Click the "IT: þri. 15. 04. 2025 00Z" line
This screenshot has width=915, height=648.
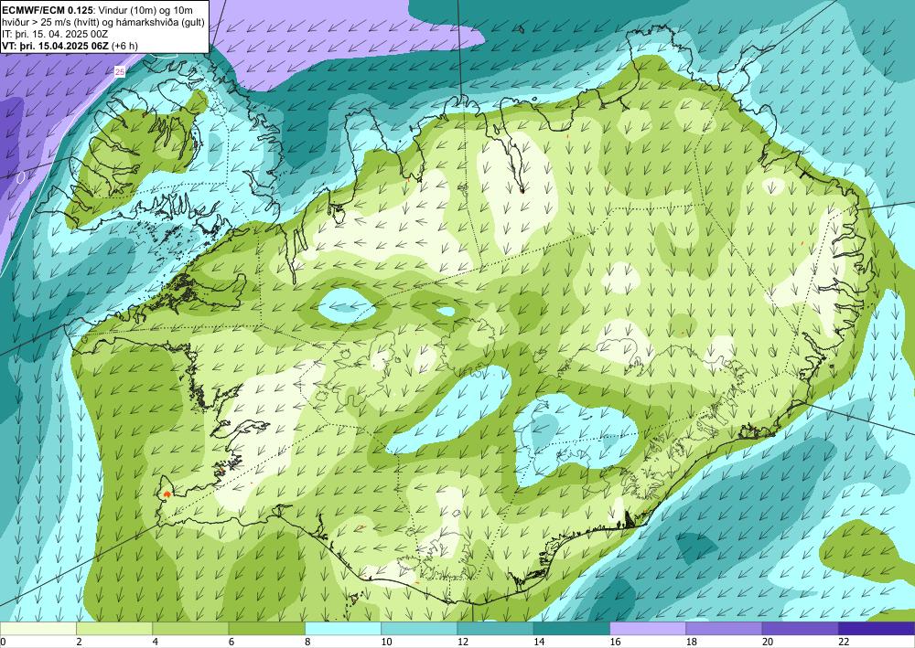55,34
